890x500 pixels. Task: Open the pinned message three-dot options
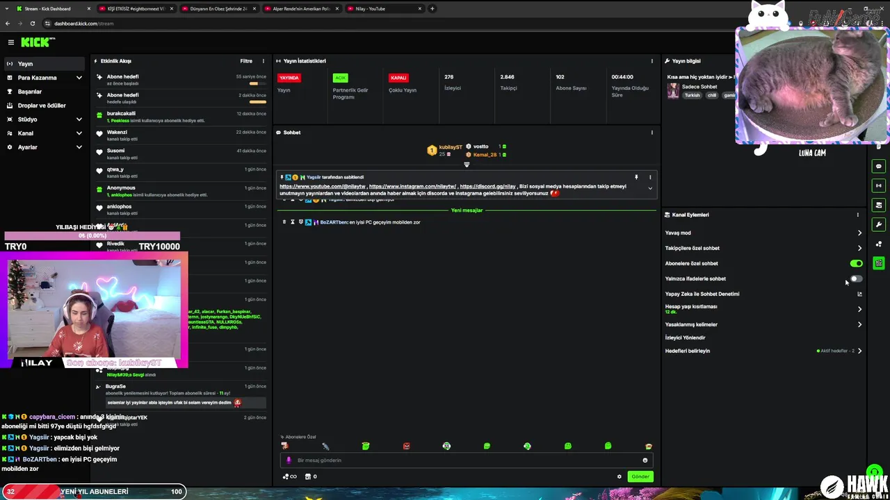650,177
